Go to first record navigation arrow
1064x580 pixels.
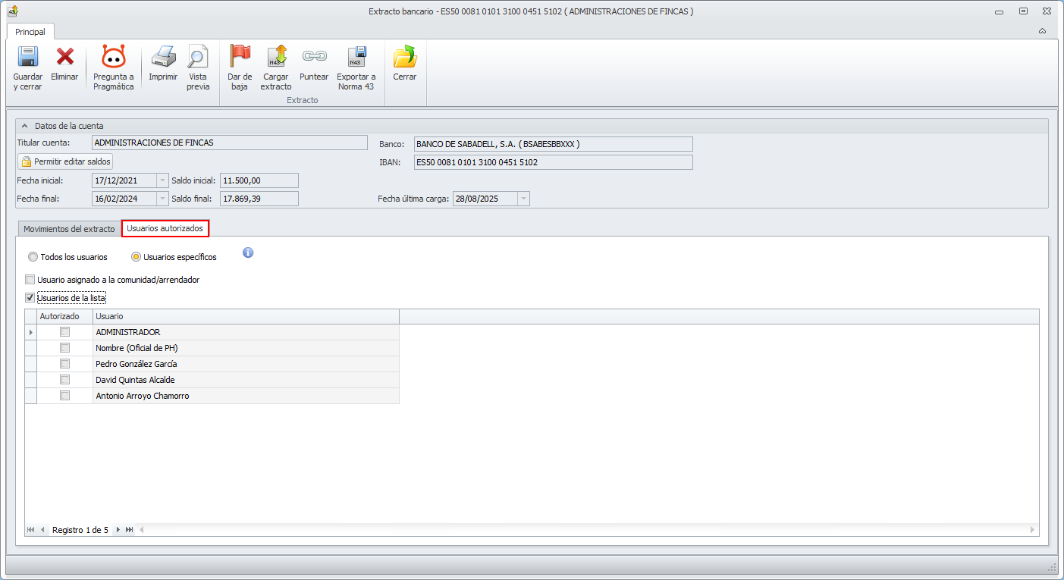(31, 530)
